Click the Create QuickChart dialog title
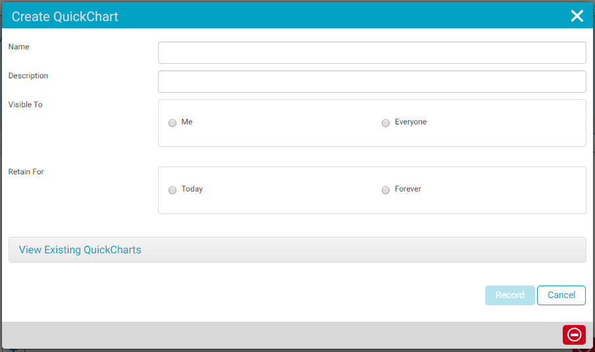 [65, 16]
